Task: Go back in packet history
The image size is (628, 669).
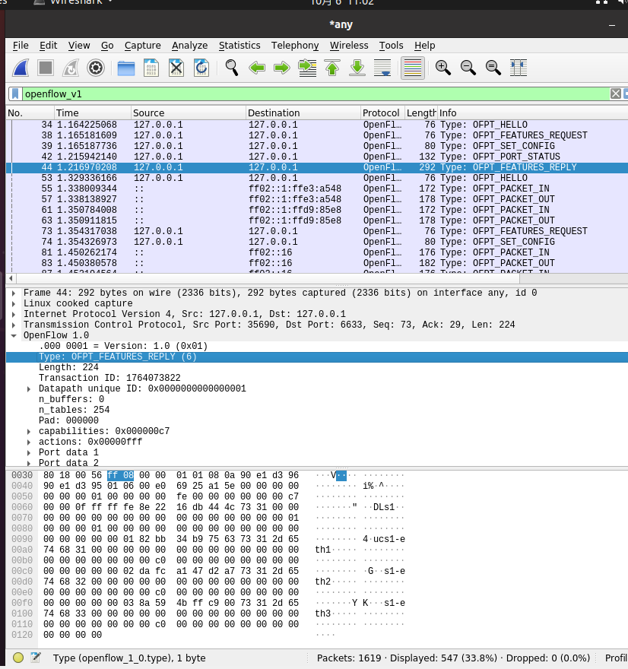Action: tap(257, 68)
